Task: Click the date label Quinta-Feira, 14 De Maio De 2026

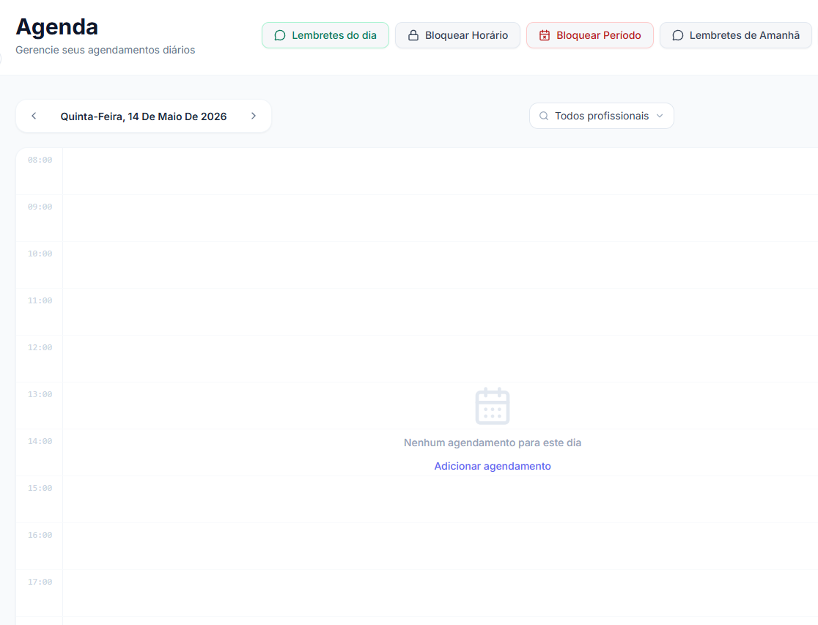Action: (144, 117)
